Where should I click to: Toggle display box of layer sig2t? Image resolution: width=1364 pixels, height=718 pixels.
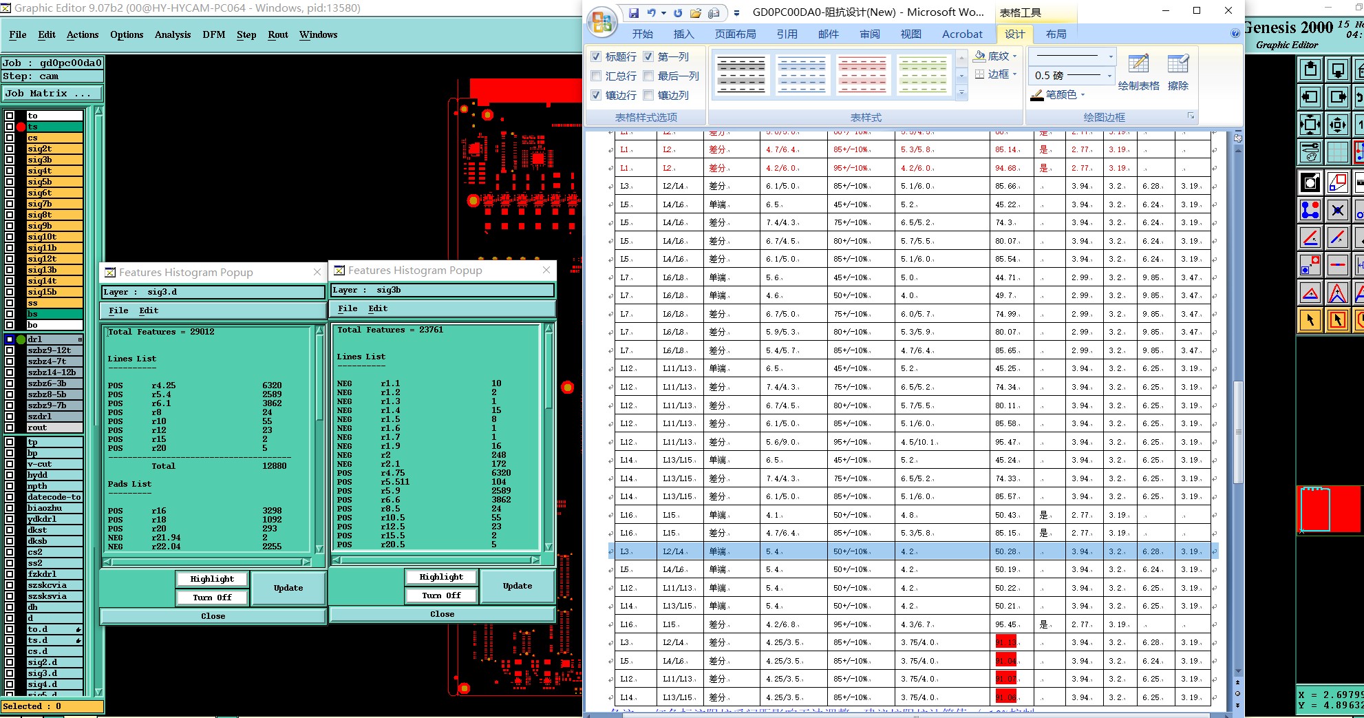pos(10,149)
